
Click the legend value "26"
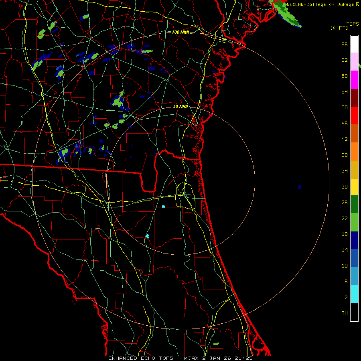(345, 203)
